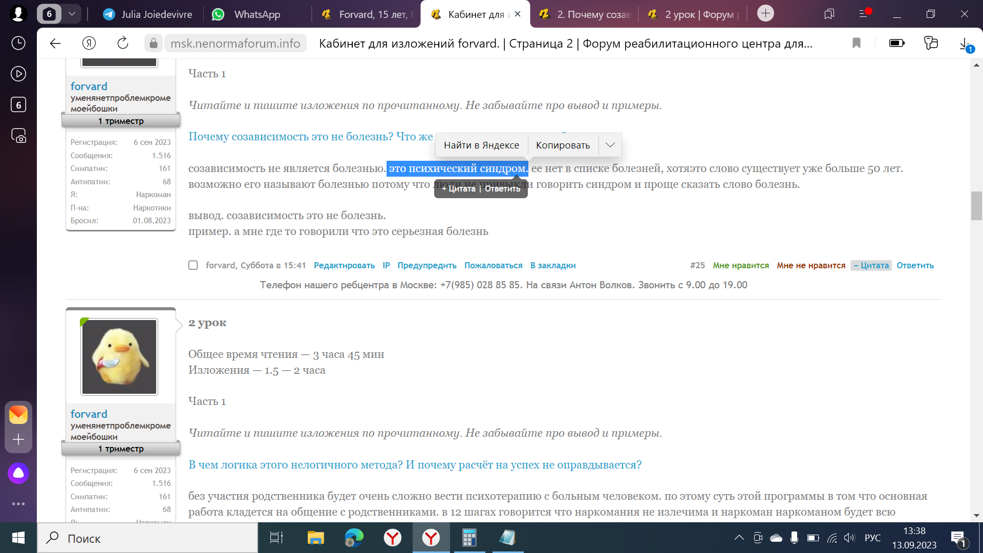Click 'Ответить' link on post #25

coord(916,265)
